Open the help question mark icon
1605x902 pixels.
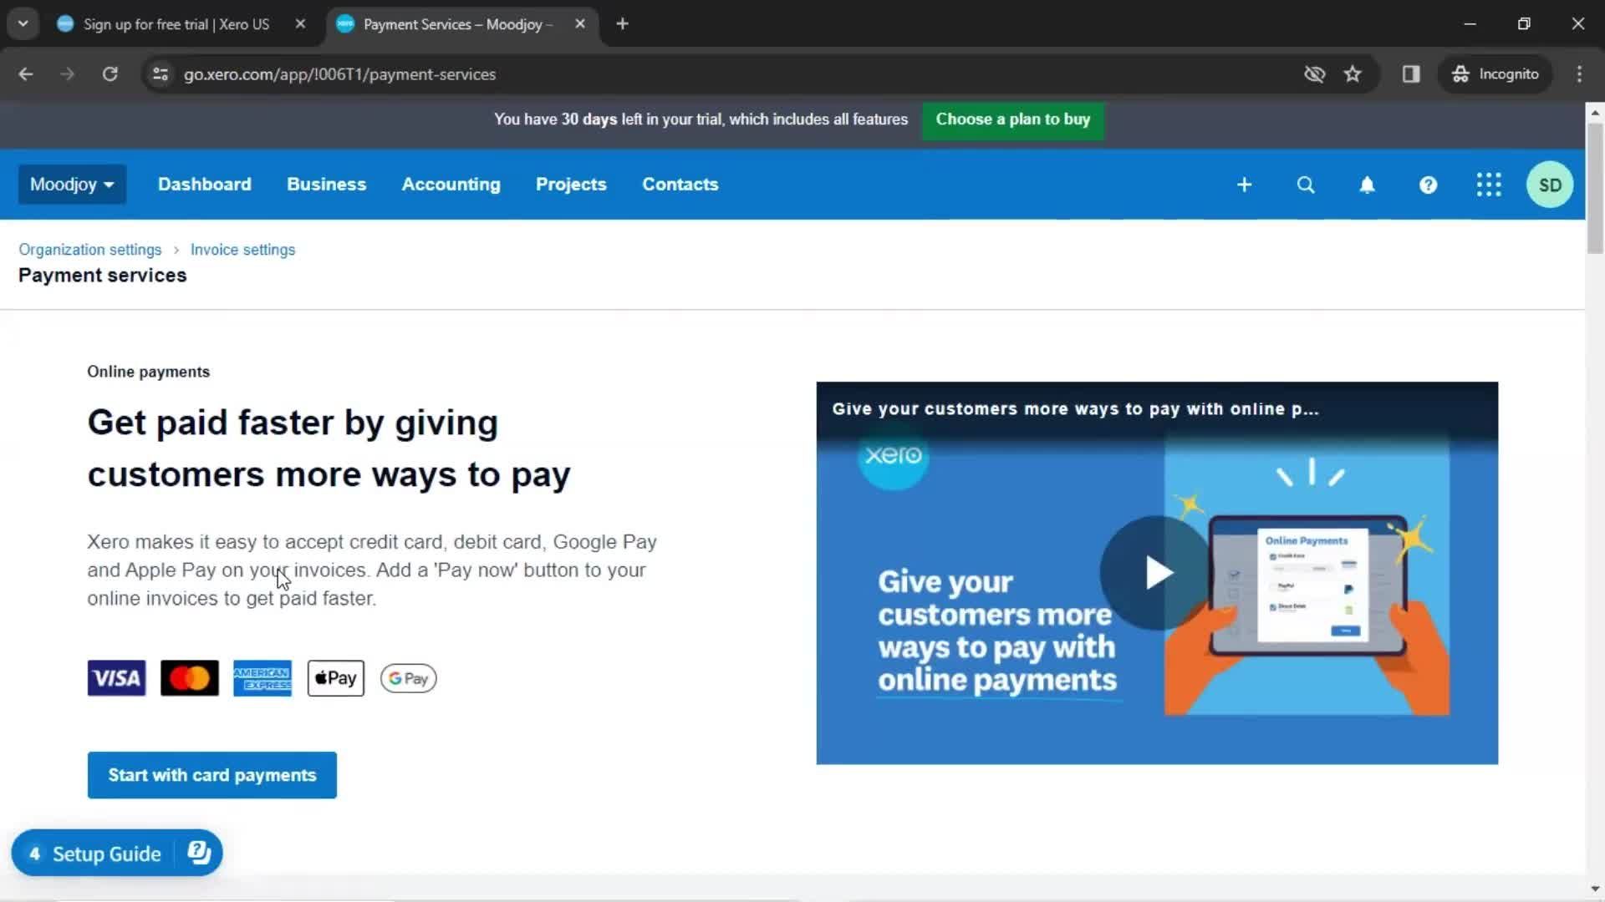[x=1428, y=185]
